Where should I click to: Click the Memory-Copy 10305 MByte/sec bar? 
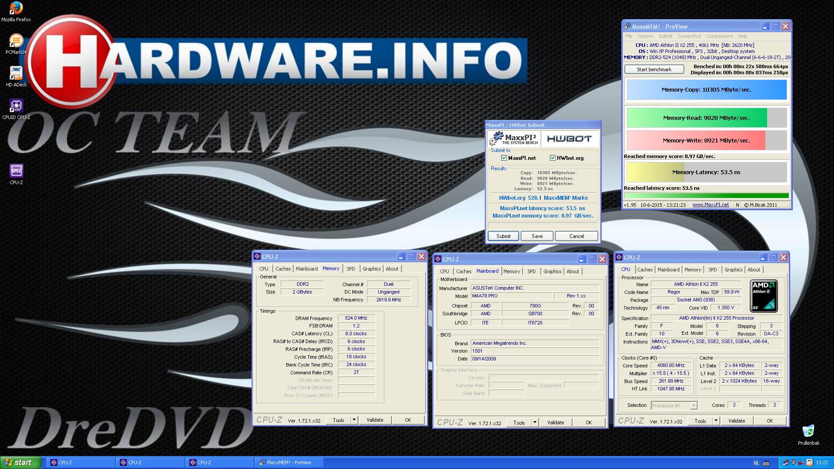(x=706, y=90)
